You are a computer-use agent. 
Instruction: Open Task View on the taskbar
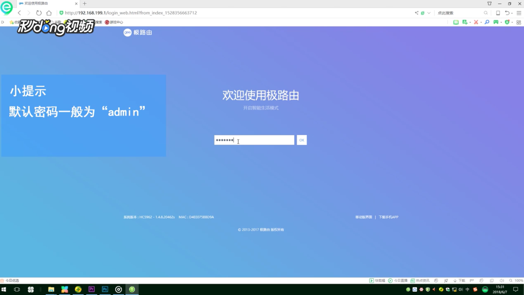(17, 289)
